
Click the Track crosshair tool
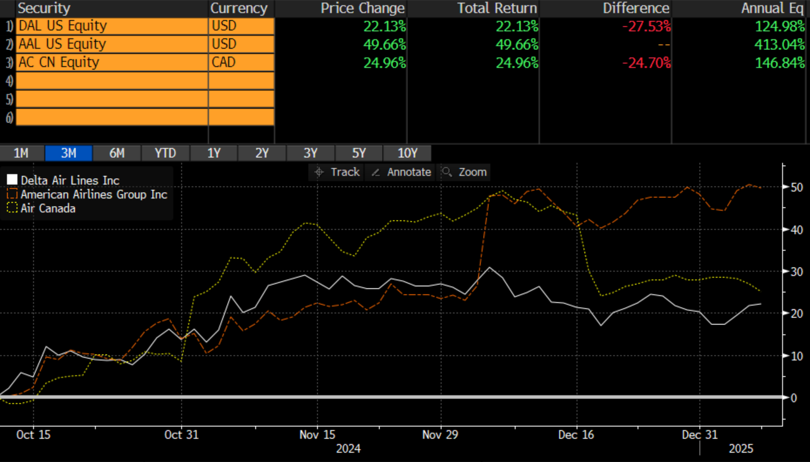coord(337,172)
